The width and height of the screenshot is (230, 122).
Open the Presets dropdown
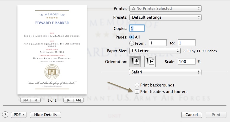click(165, 17)
